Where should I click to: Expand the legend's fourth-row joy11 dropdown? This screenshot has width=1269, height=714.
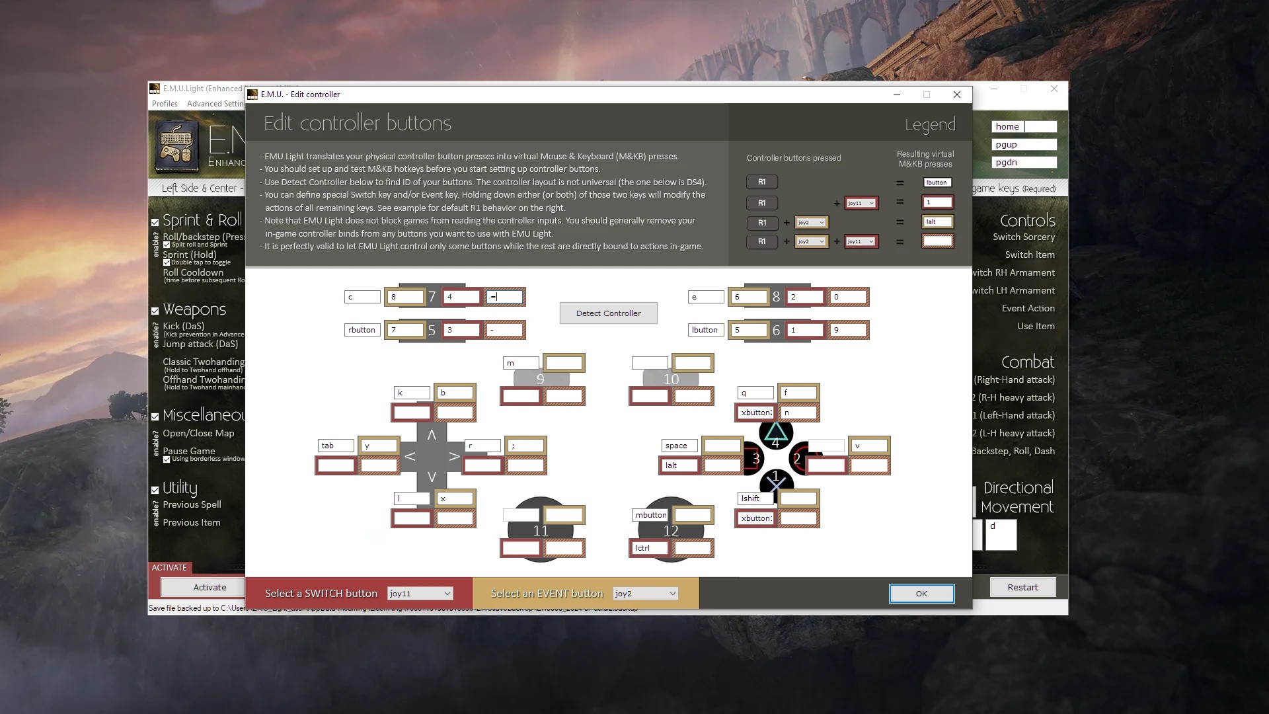pyautogui.click(x=861, y=242)
